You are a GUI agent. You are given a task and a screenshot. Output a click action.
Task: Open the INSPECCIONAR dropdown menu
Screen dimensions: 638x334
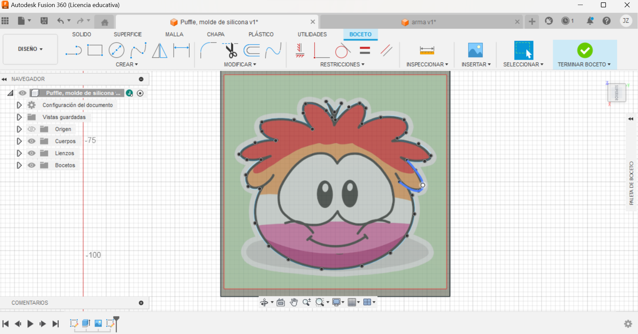427,64
